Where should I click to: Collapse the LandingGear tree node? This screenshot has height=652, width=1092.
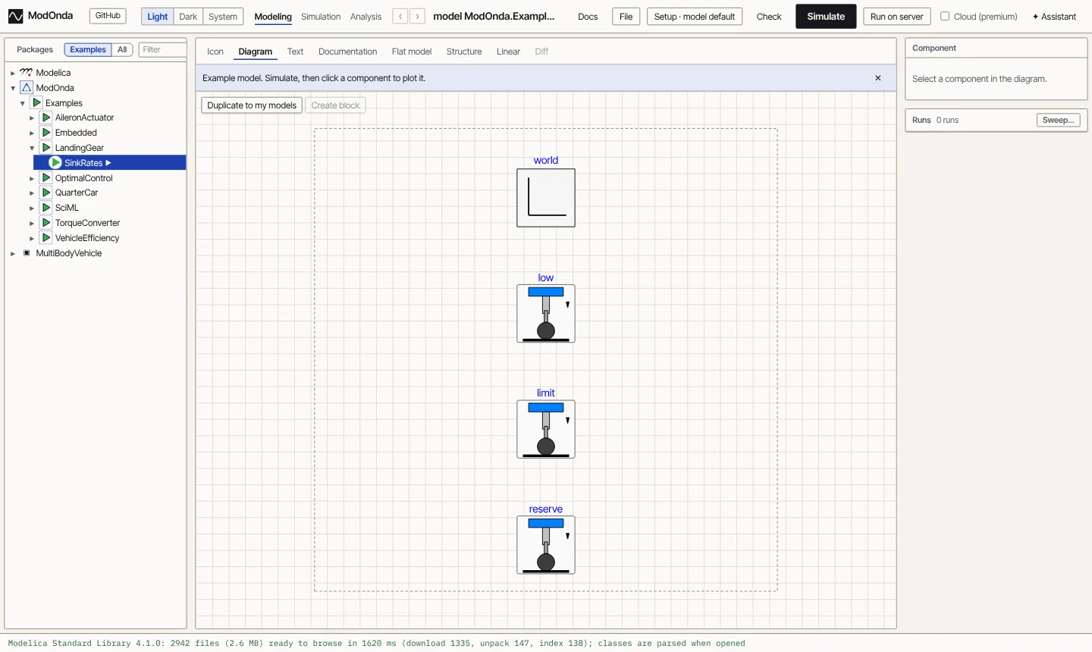[x=32, y=149]
